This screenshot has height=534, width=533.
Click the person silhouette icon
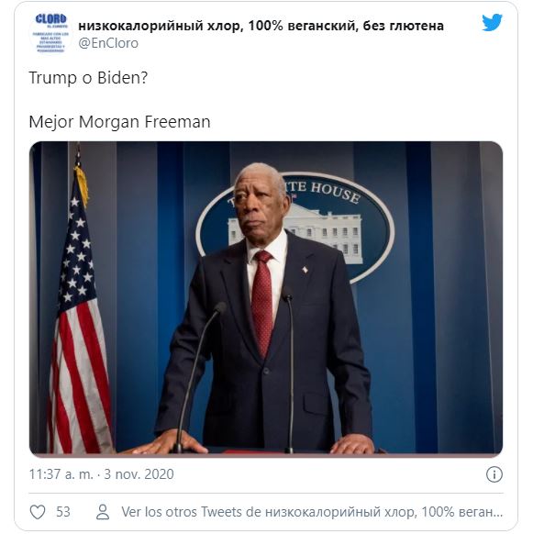pyautogui.click(x=103, y=512)
